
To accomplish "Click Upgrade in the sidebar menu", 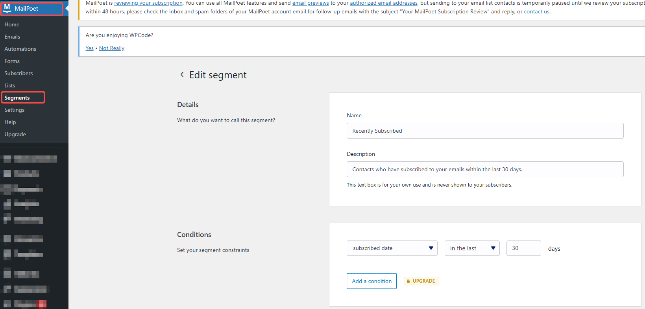I will coord(15,134).
